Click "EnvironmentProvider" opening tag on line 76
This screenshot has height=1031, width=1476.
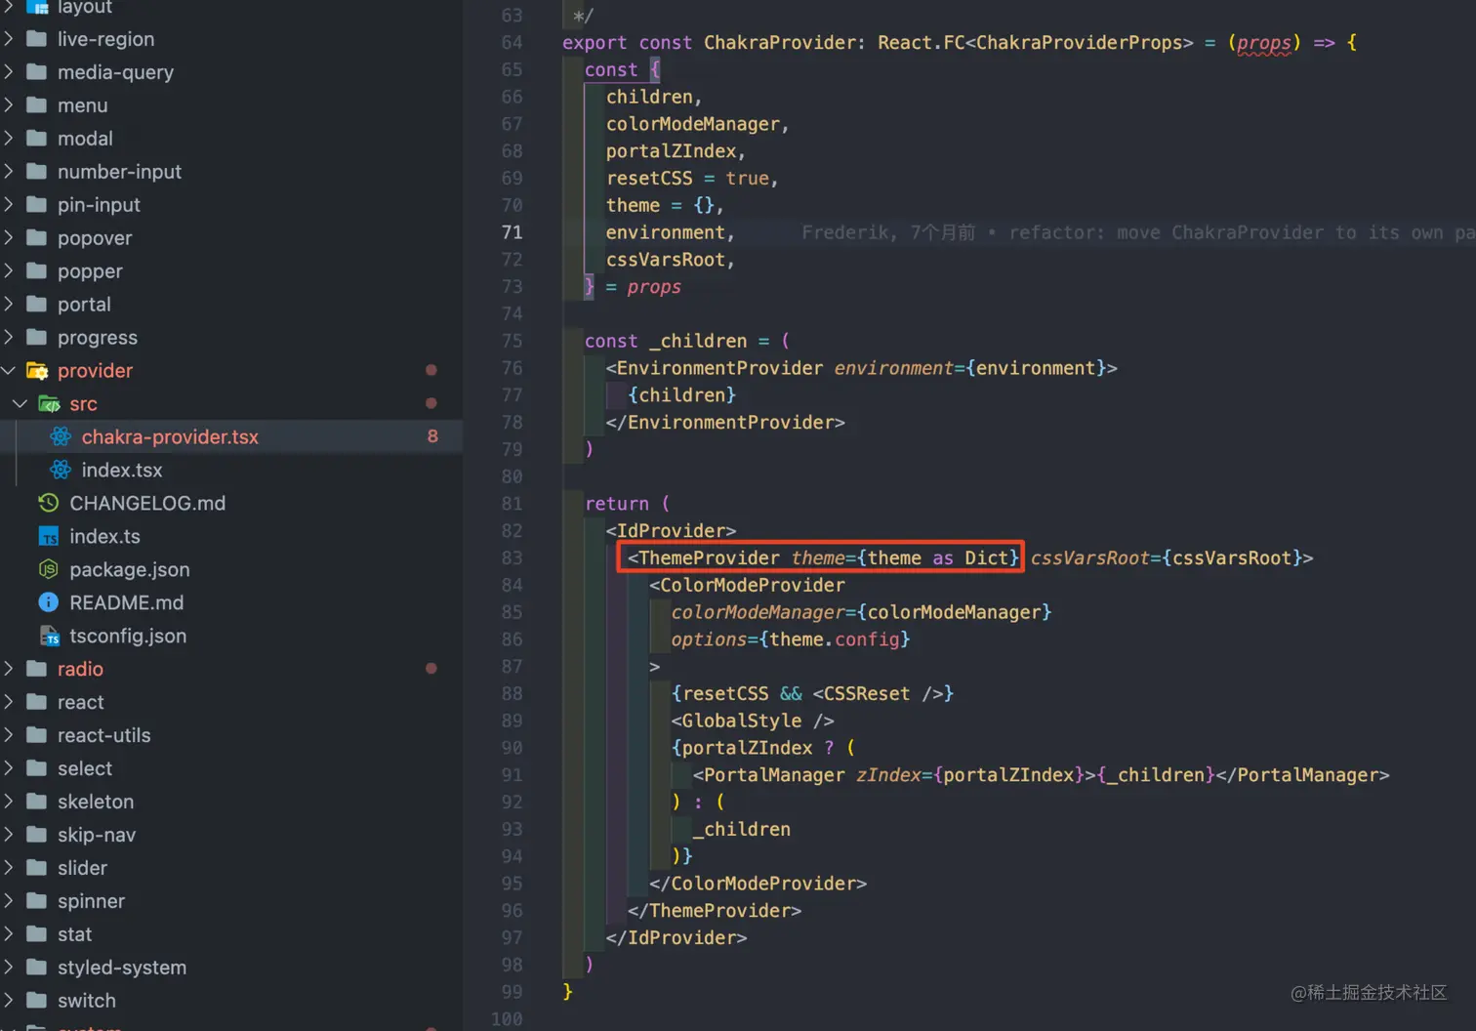coord(719,368)
